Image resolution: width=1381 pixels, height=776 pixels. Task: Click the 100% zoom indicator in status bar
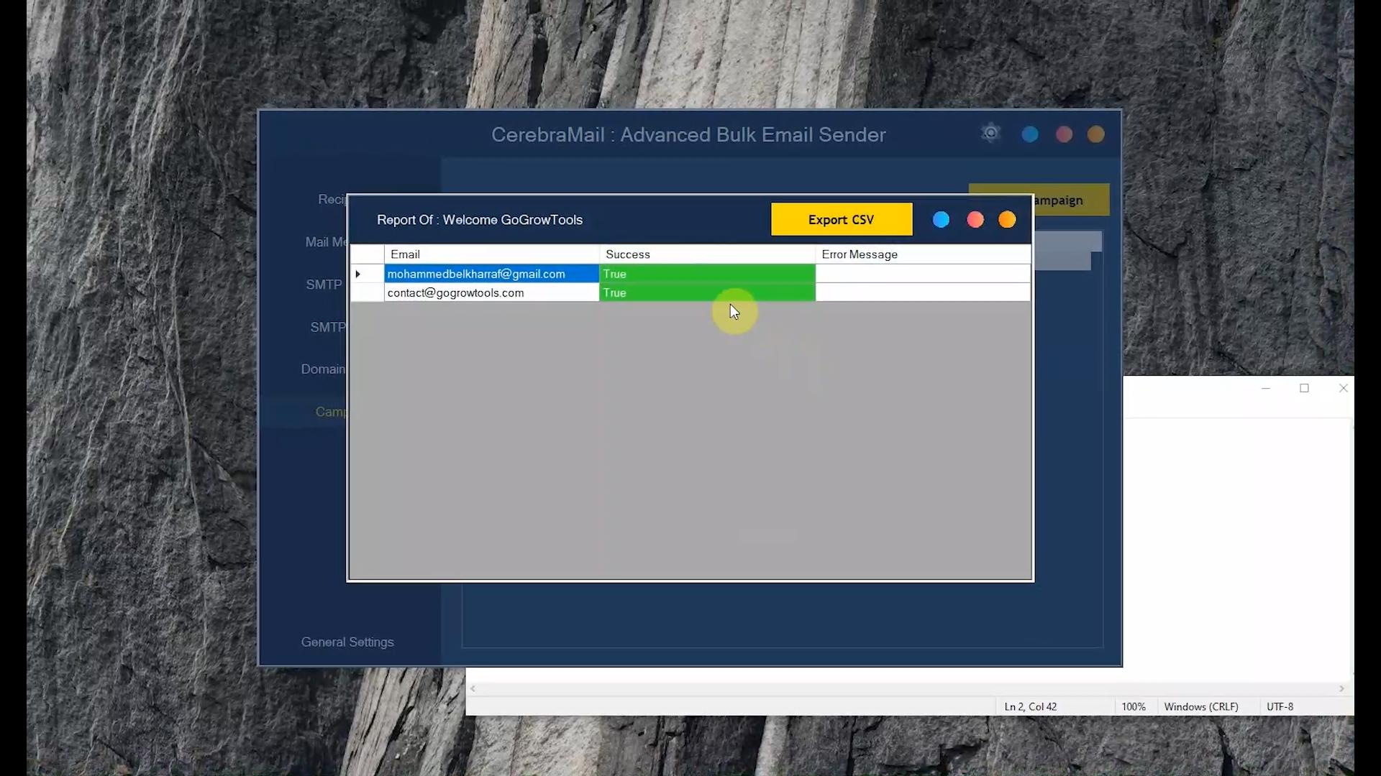1134,706
